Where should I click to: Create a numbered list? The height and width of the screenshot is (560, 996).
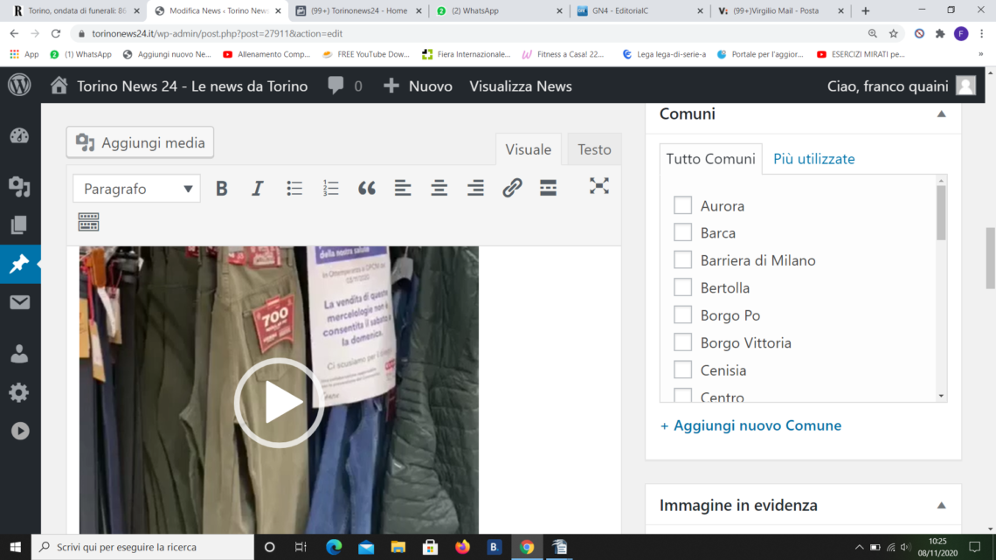(330, 189)
